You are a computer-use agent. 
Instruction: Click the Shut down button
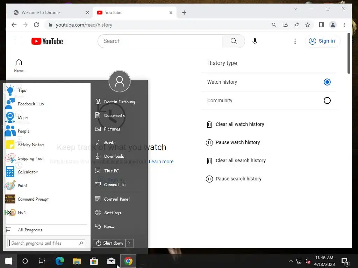click(x=109, y=243)
